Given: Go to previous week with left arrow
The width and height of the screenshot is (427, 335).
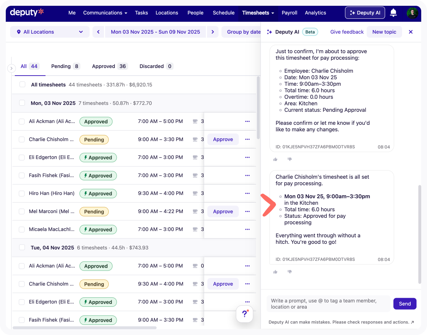Looking at the screenshot, I should click(x=98, y=32).
